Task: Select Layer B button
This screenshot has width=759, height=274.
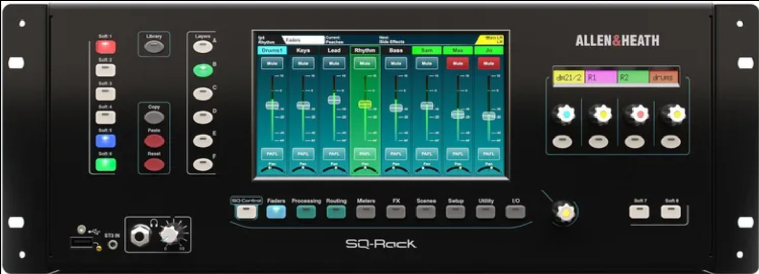Action: (x=203, y=70)
